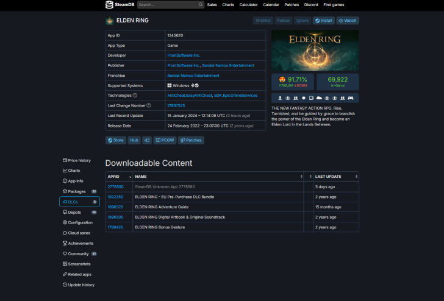The width and height of the screenshot is (444, 301).
Task: Click the SteamDB logo in the header
Action: pos(118,4)
